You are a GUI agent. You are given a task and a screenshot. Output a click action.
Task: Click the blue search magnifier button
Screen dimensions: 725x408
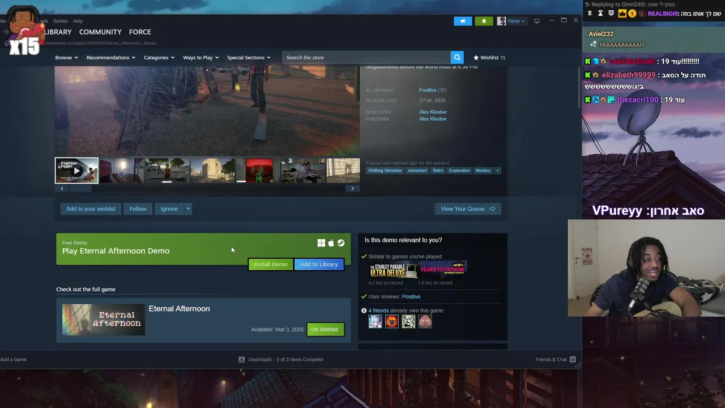point(457,57)
